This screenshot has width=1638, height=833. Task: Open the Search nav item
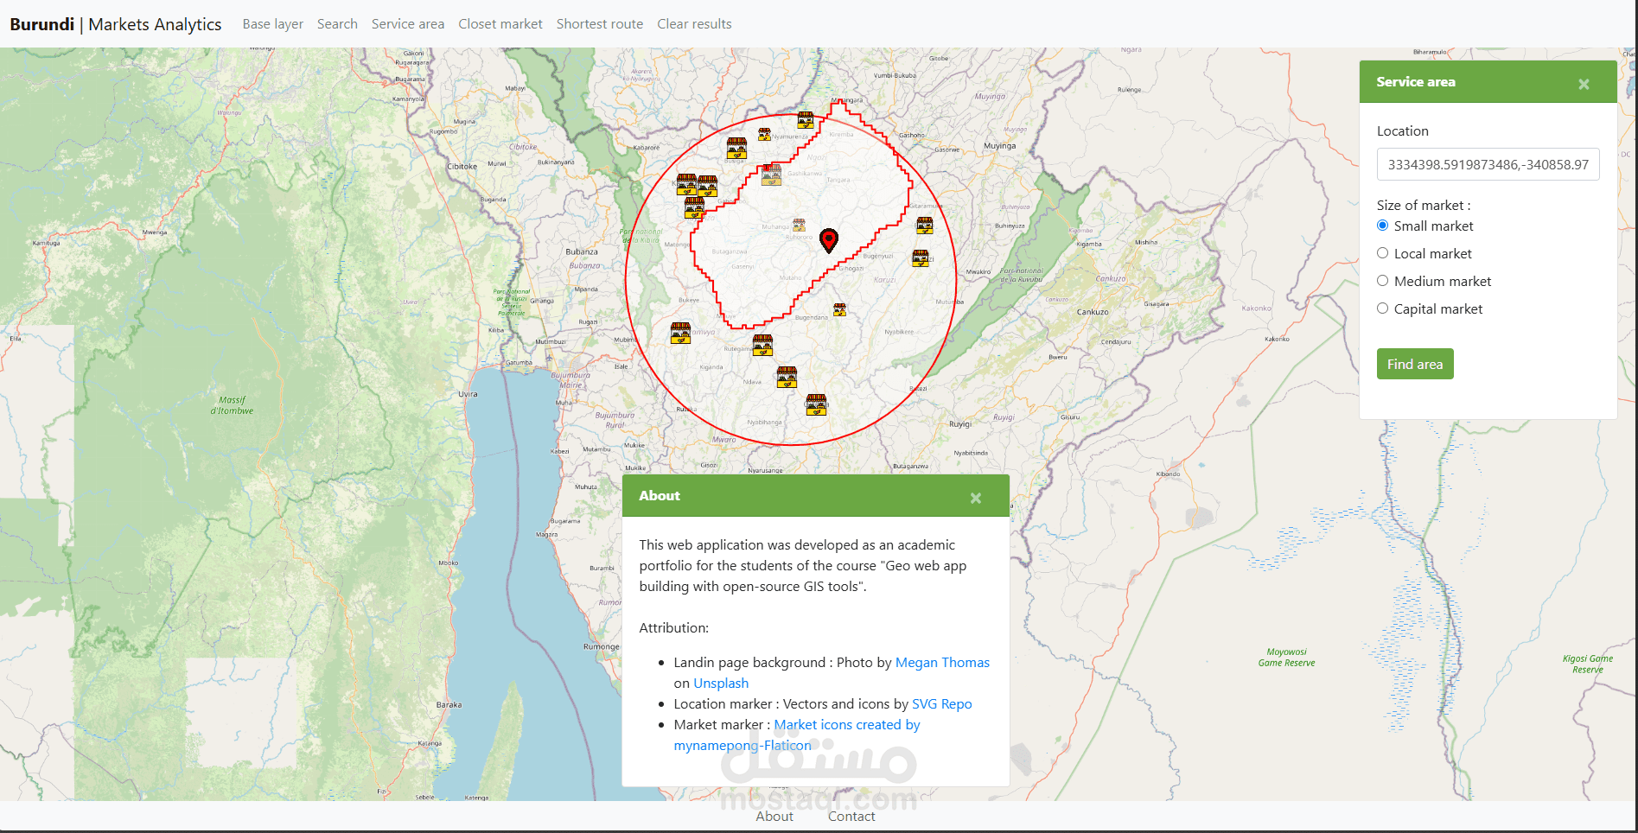click(337, 24)
